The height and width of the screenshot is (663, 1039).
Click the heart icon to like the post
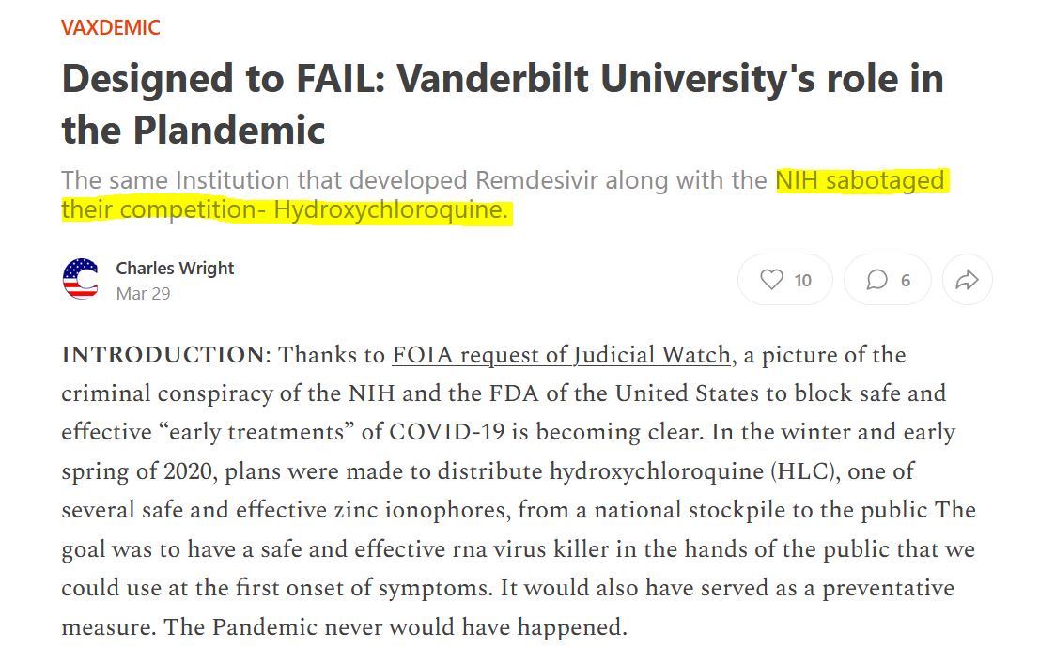coord(771,280)
